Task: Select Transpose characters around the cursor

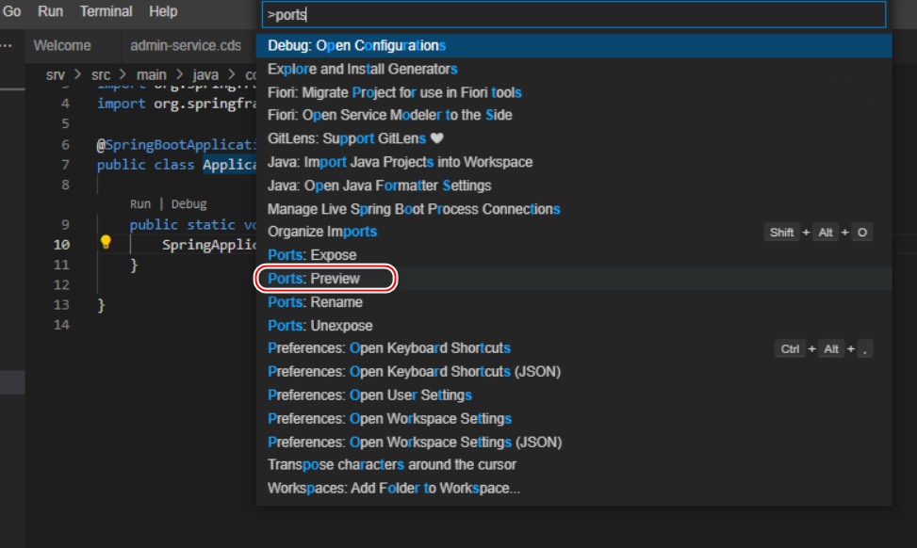Action: [x=574, y=465]
